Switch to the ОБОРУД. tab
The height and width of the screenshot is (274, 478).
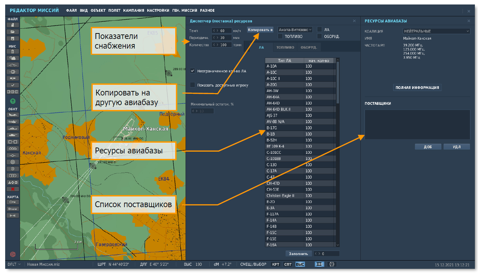pyautogui.click(x=308, y=48)
